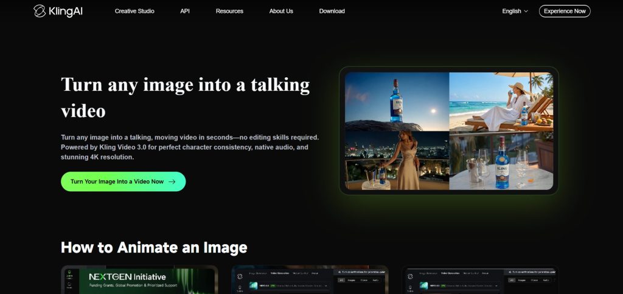Open the About Us menu
Viewport: 623px width, 294px height.
pos(281,11)
